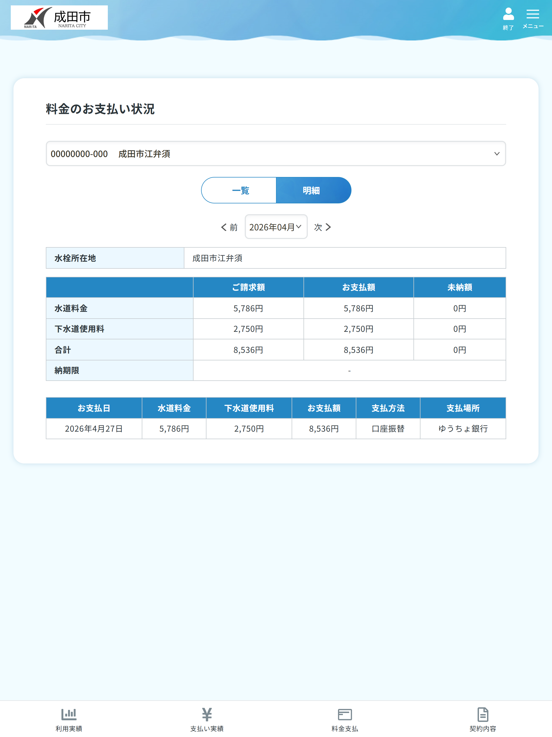Click the 成田市江弁須 address value cell
552x737 pixels.
[x=345, y=258]
